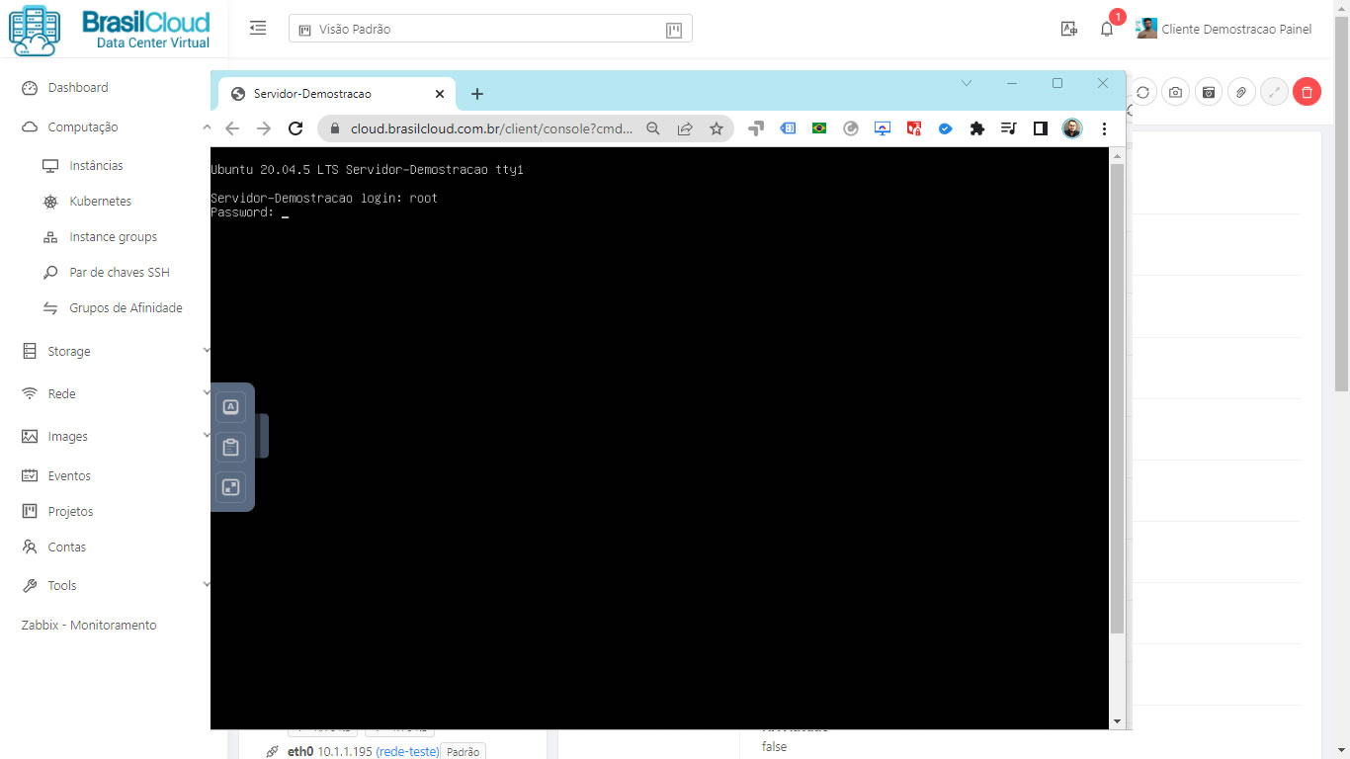
Task: Click the red PDF lock extension icon
Action: pyautogui.click(x=914, y=128)
